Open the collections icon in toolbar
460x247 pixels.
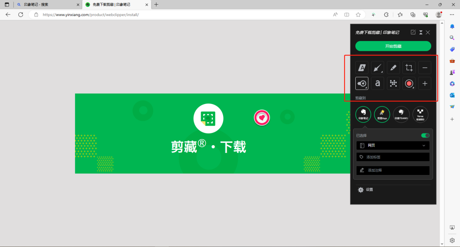pos(413,15)
